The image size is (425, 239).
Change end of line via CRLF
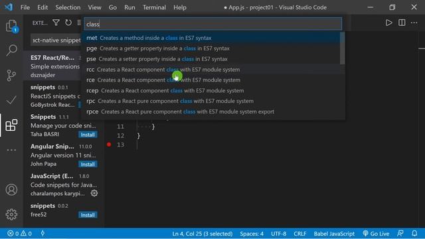(299, 234)
